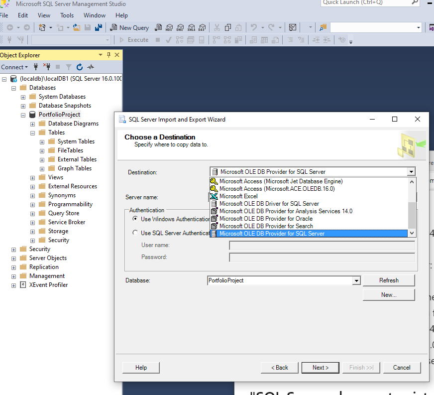Select the Graph Tables folder
The width and height of the screenshot is (434, 395).
pyautogui.click(x=75, y=168)
